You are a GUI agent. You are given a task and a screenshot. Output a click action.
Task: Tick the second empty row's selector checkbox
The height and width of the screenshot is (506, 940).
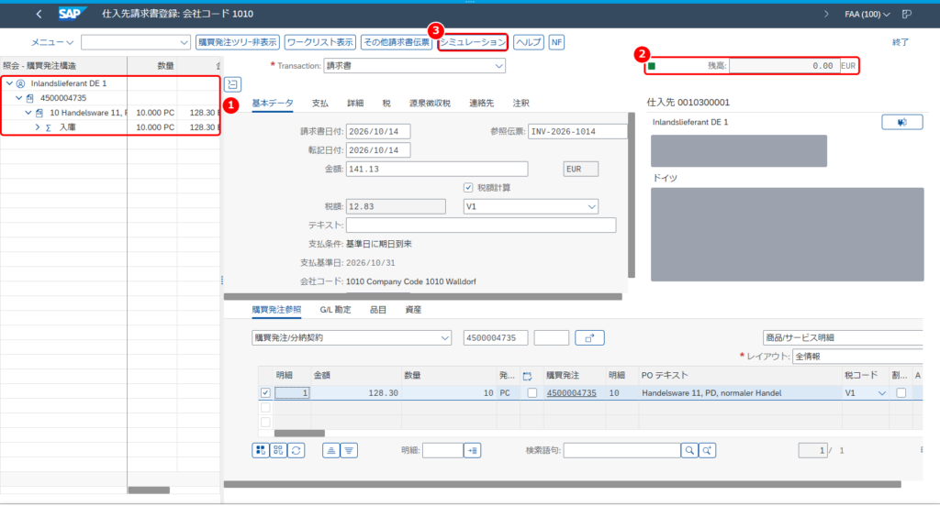pyautogui.click(x=265, y=408)
